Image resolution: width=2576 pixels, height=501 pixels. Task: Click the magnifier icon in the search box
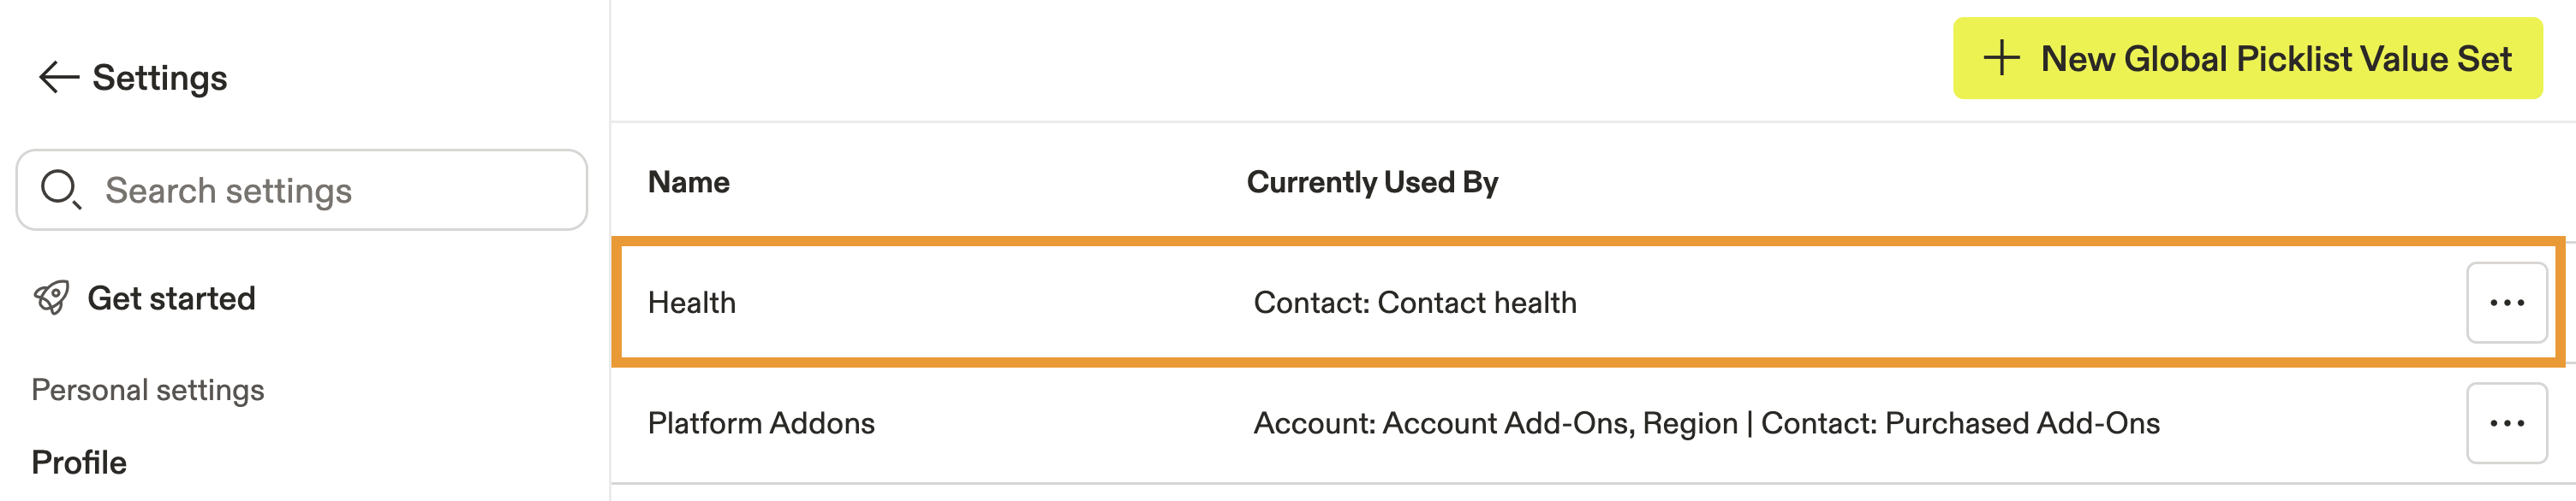pyautogui.click(x=60, y=189)
